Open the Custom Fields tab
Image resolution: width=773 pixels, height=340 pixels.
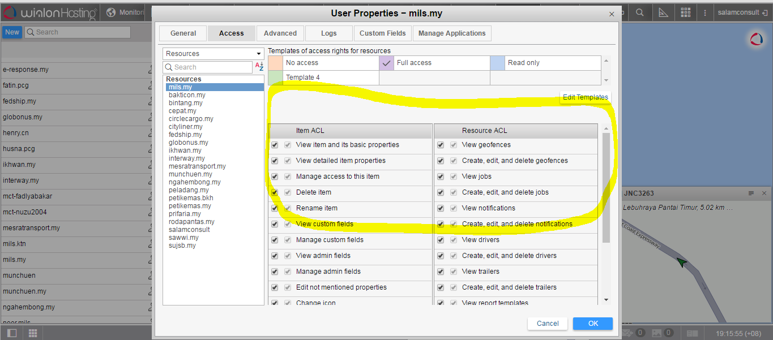click(382, 33)
